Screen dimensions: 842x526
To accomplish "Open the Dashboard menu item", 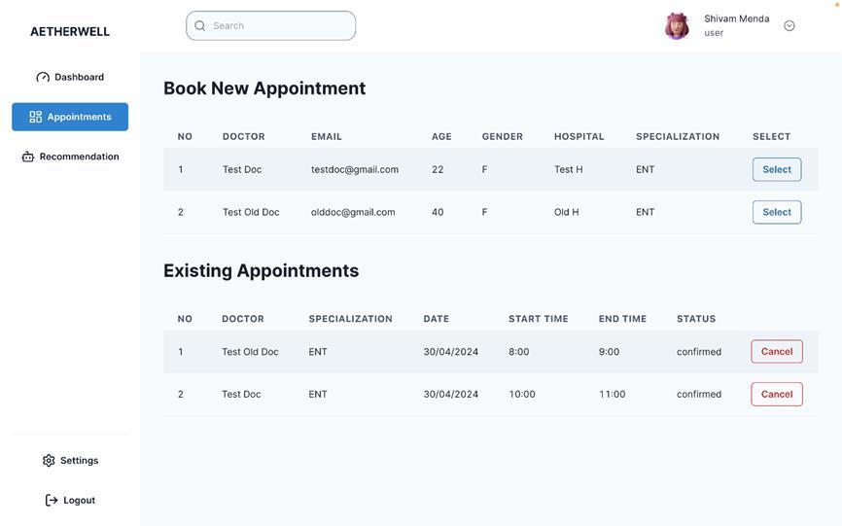I will coord(79,77).
